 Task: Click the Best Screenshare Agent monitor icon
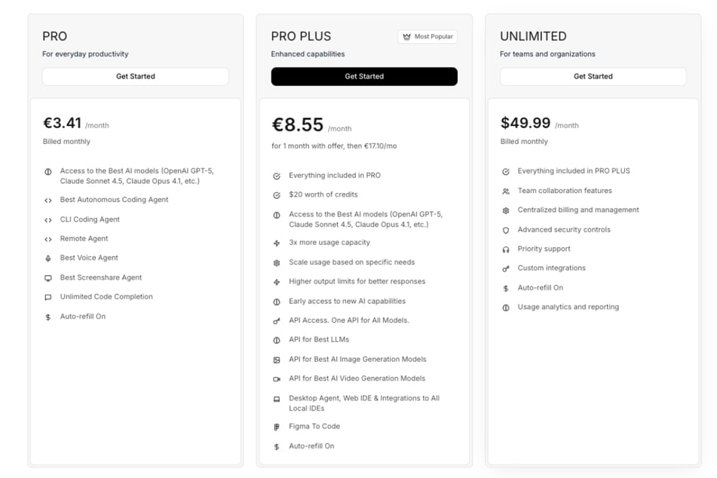(48, 278)
